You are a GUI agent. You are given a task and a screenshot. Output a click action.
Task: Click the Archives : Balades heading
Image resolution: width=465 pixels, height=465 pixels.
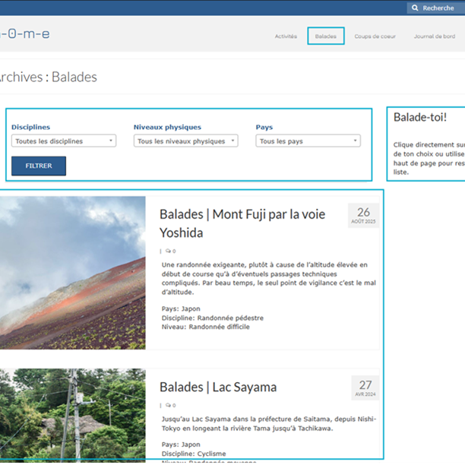point(48,77)
